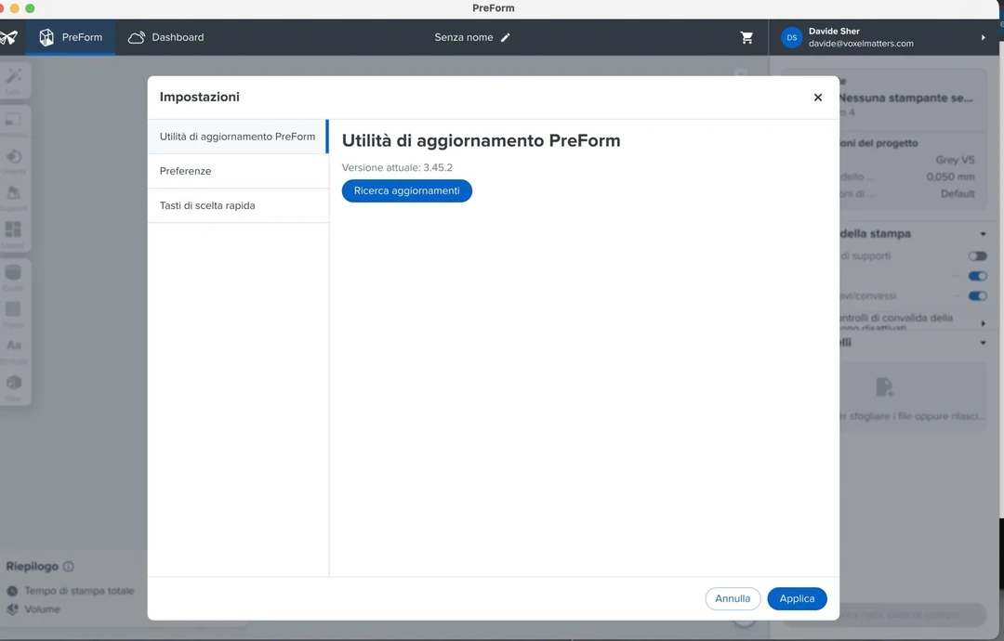Open Tasti di scelta rapida section
This screenshot has width=1004, height=641.
pyautogui.click(x=238, y=205)
